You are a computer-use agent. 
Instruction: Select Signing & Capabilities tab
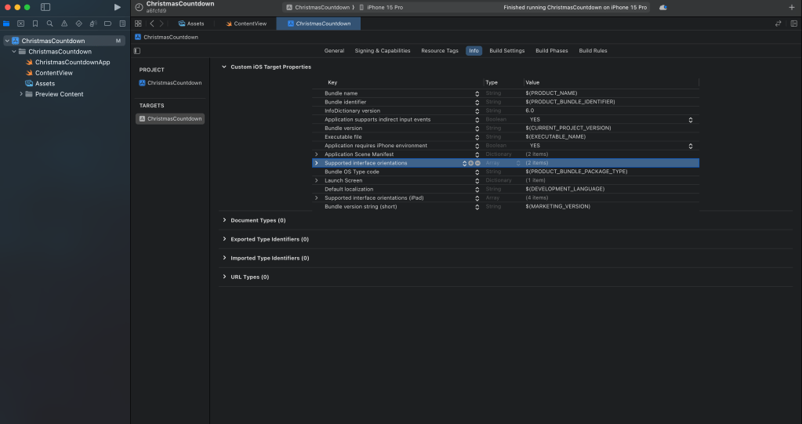tap(382, 51)
